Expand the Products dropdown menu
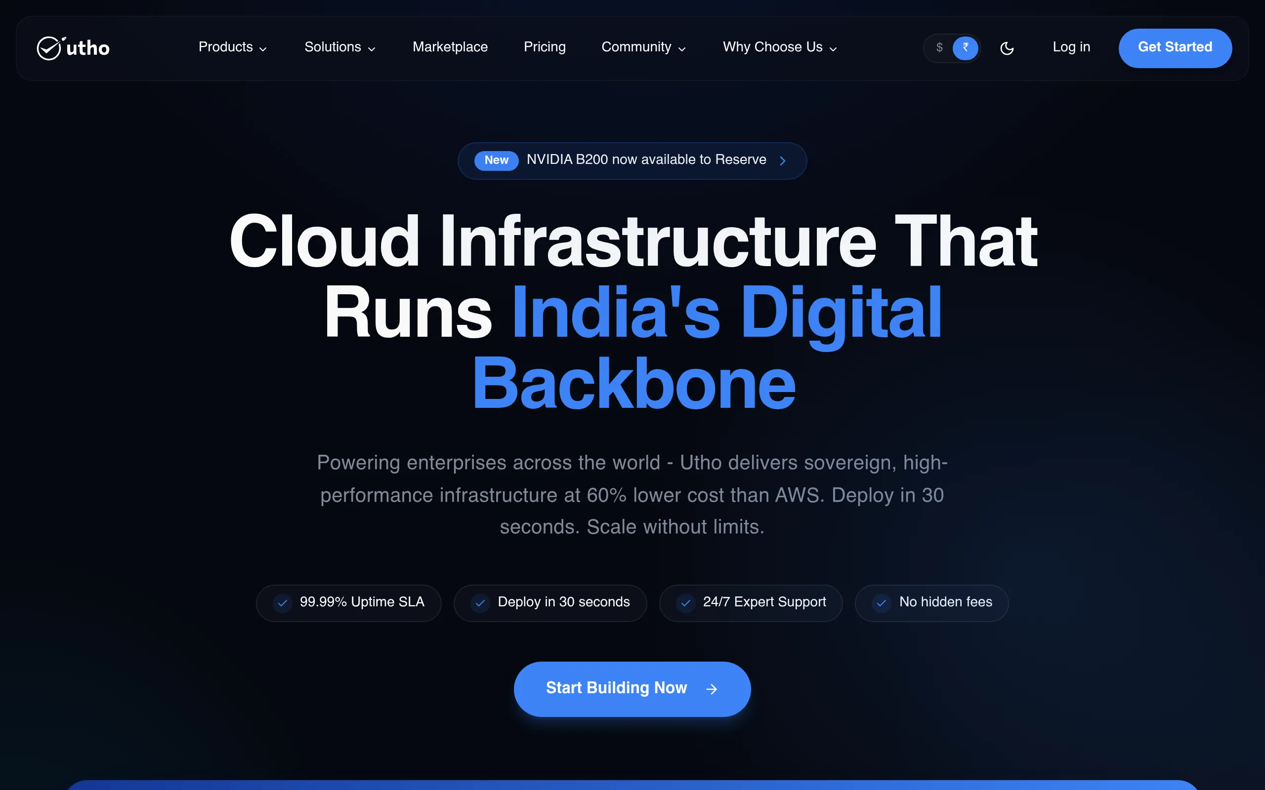 click(x=233, y=47)
